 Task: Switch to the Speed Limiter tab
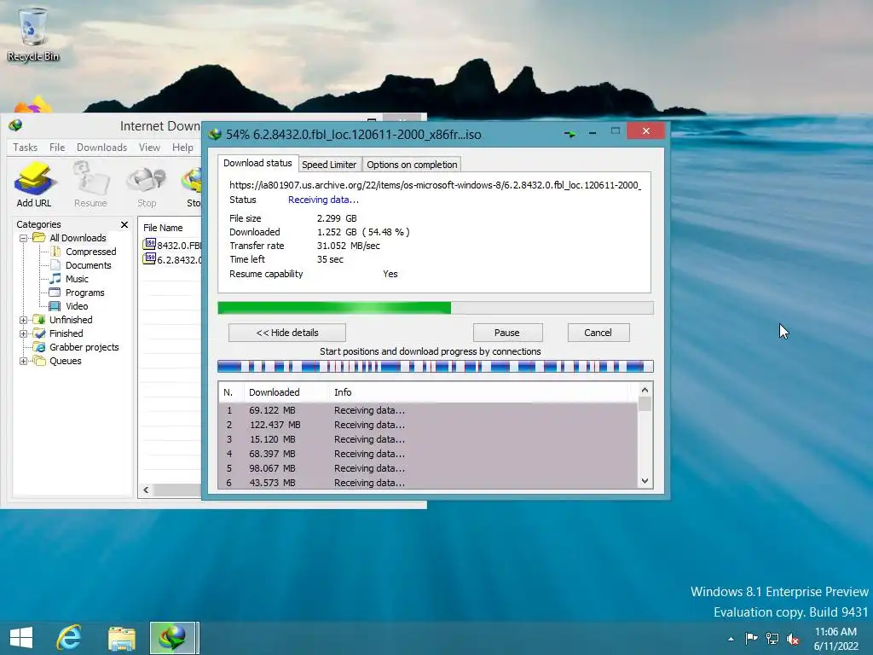click(329, 165)
